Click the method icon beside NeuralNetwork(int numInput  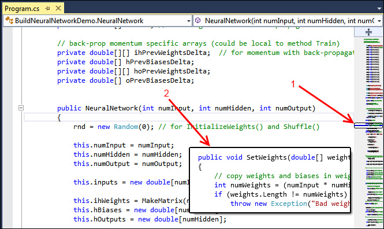(197, 21)
